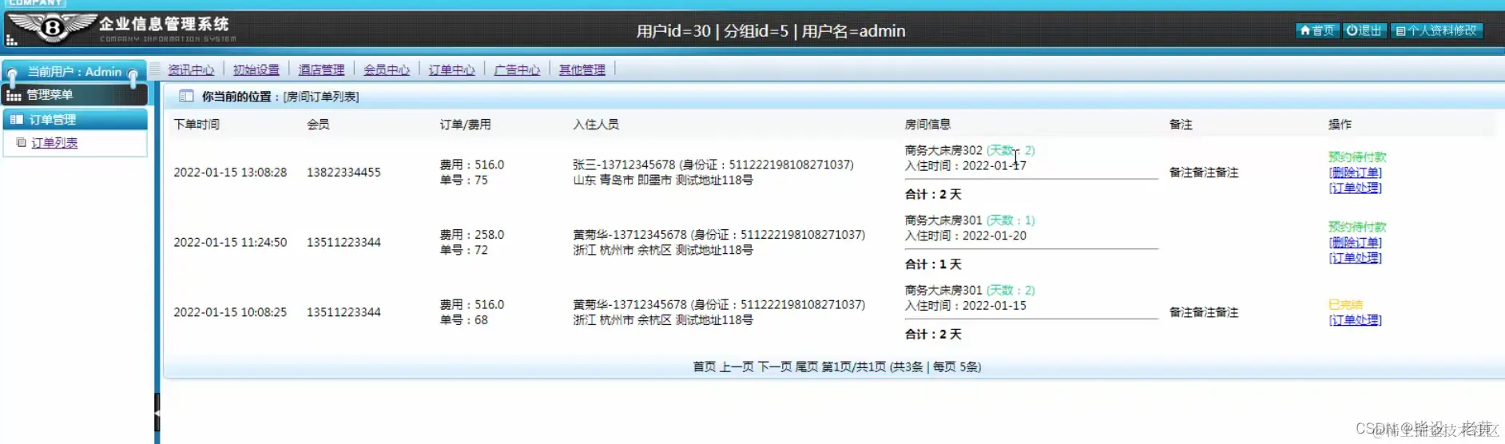Click the 退出 logout button
Image resolution: width=1505 pixels, height=444 pixels.
pyautogui.click(x=1364, y=30)
